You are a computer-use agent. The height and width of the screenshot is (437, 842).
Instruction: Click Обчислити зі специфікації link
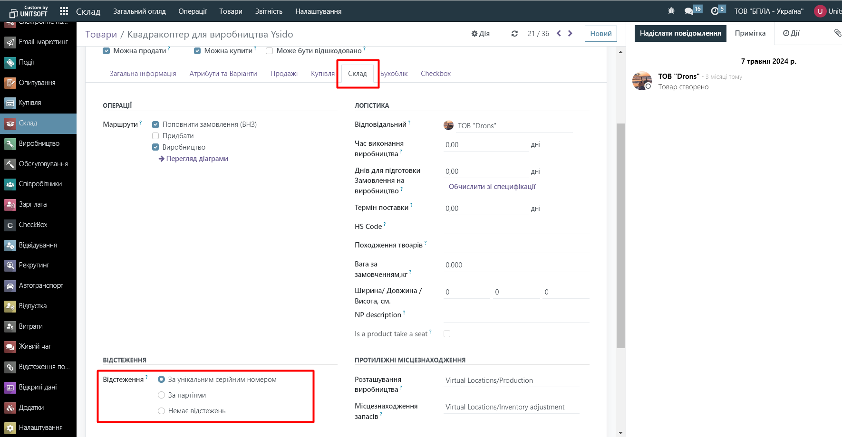[492, 187]
